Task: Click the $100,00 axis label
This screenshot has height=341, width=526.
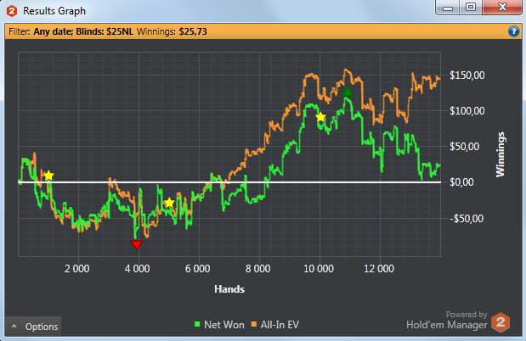Action: point(467,111)
